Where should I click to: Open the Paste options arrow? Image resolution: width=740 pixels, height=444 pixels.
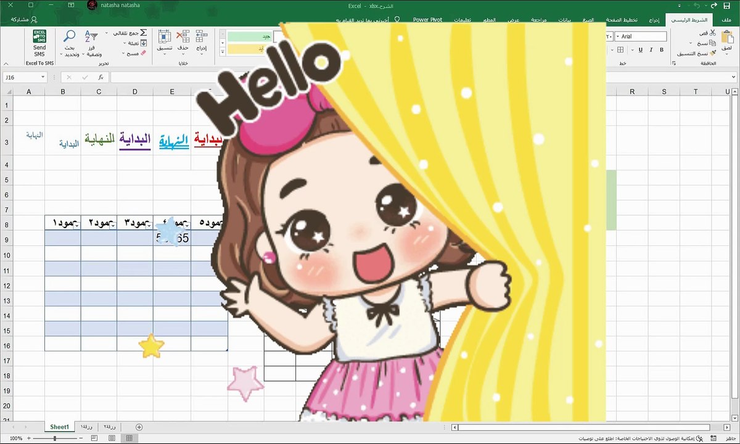pyautogui.click(x=726, y=54)
